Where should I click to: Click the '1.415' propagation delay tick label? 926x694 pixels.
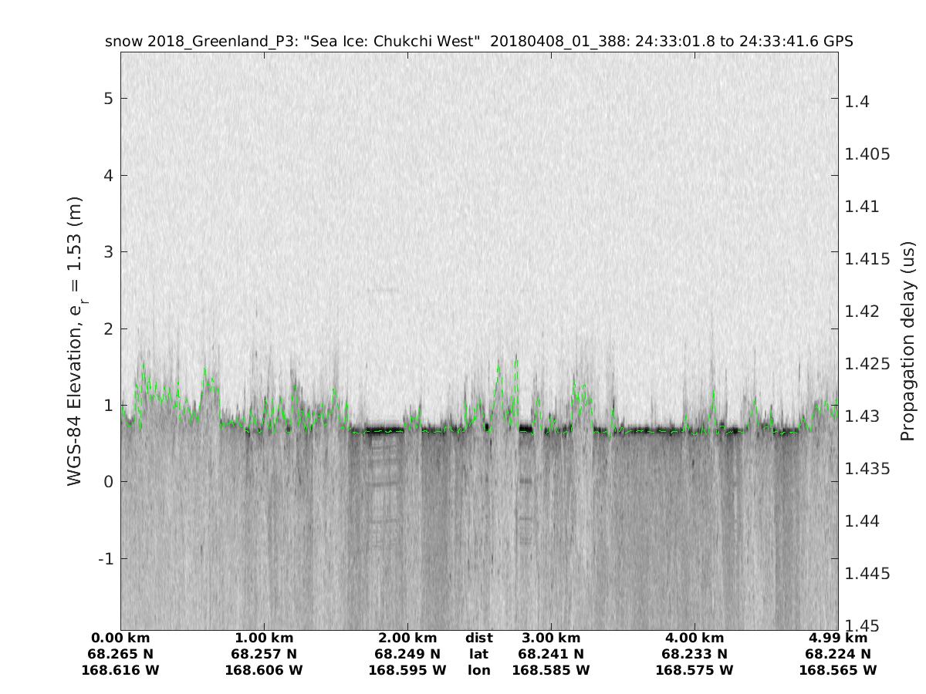tap(868, 259)
